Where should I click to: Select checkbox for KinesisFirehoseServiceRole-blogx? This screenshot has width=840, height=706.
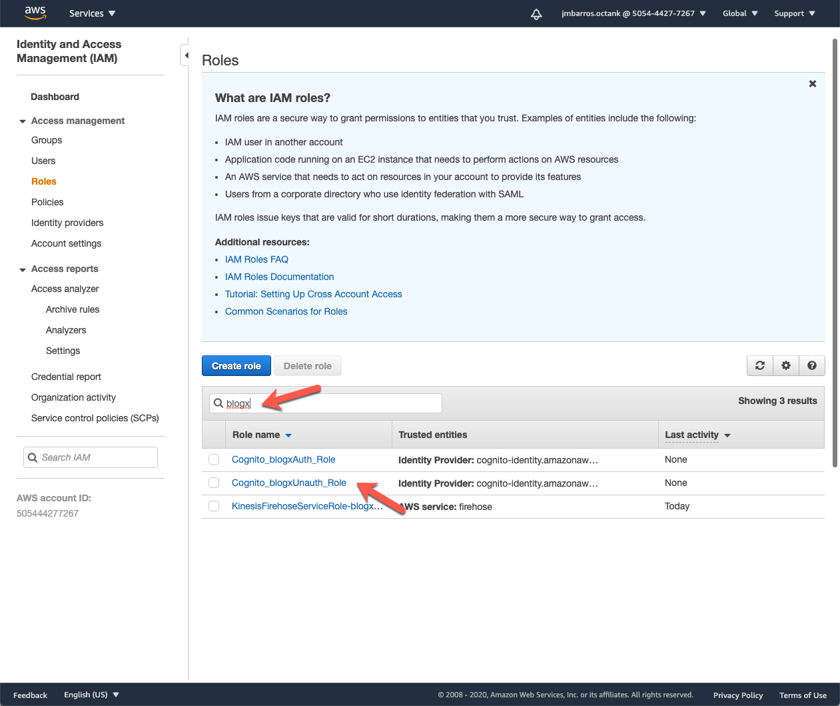[x=214, y=506]
